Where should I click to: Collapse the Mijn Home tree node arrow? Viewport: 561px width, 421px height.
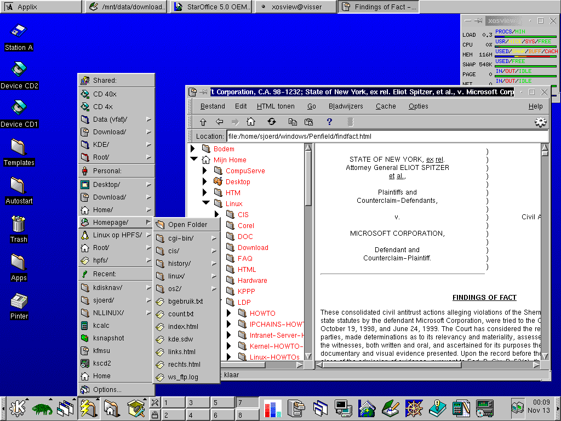[x=194, y=158]
